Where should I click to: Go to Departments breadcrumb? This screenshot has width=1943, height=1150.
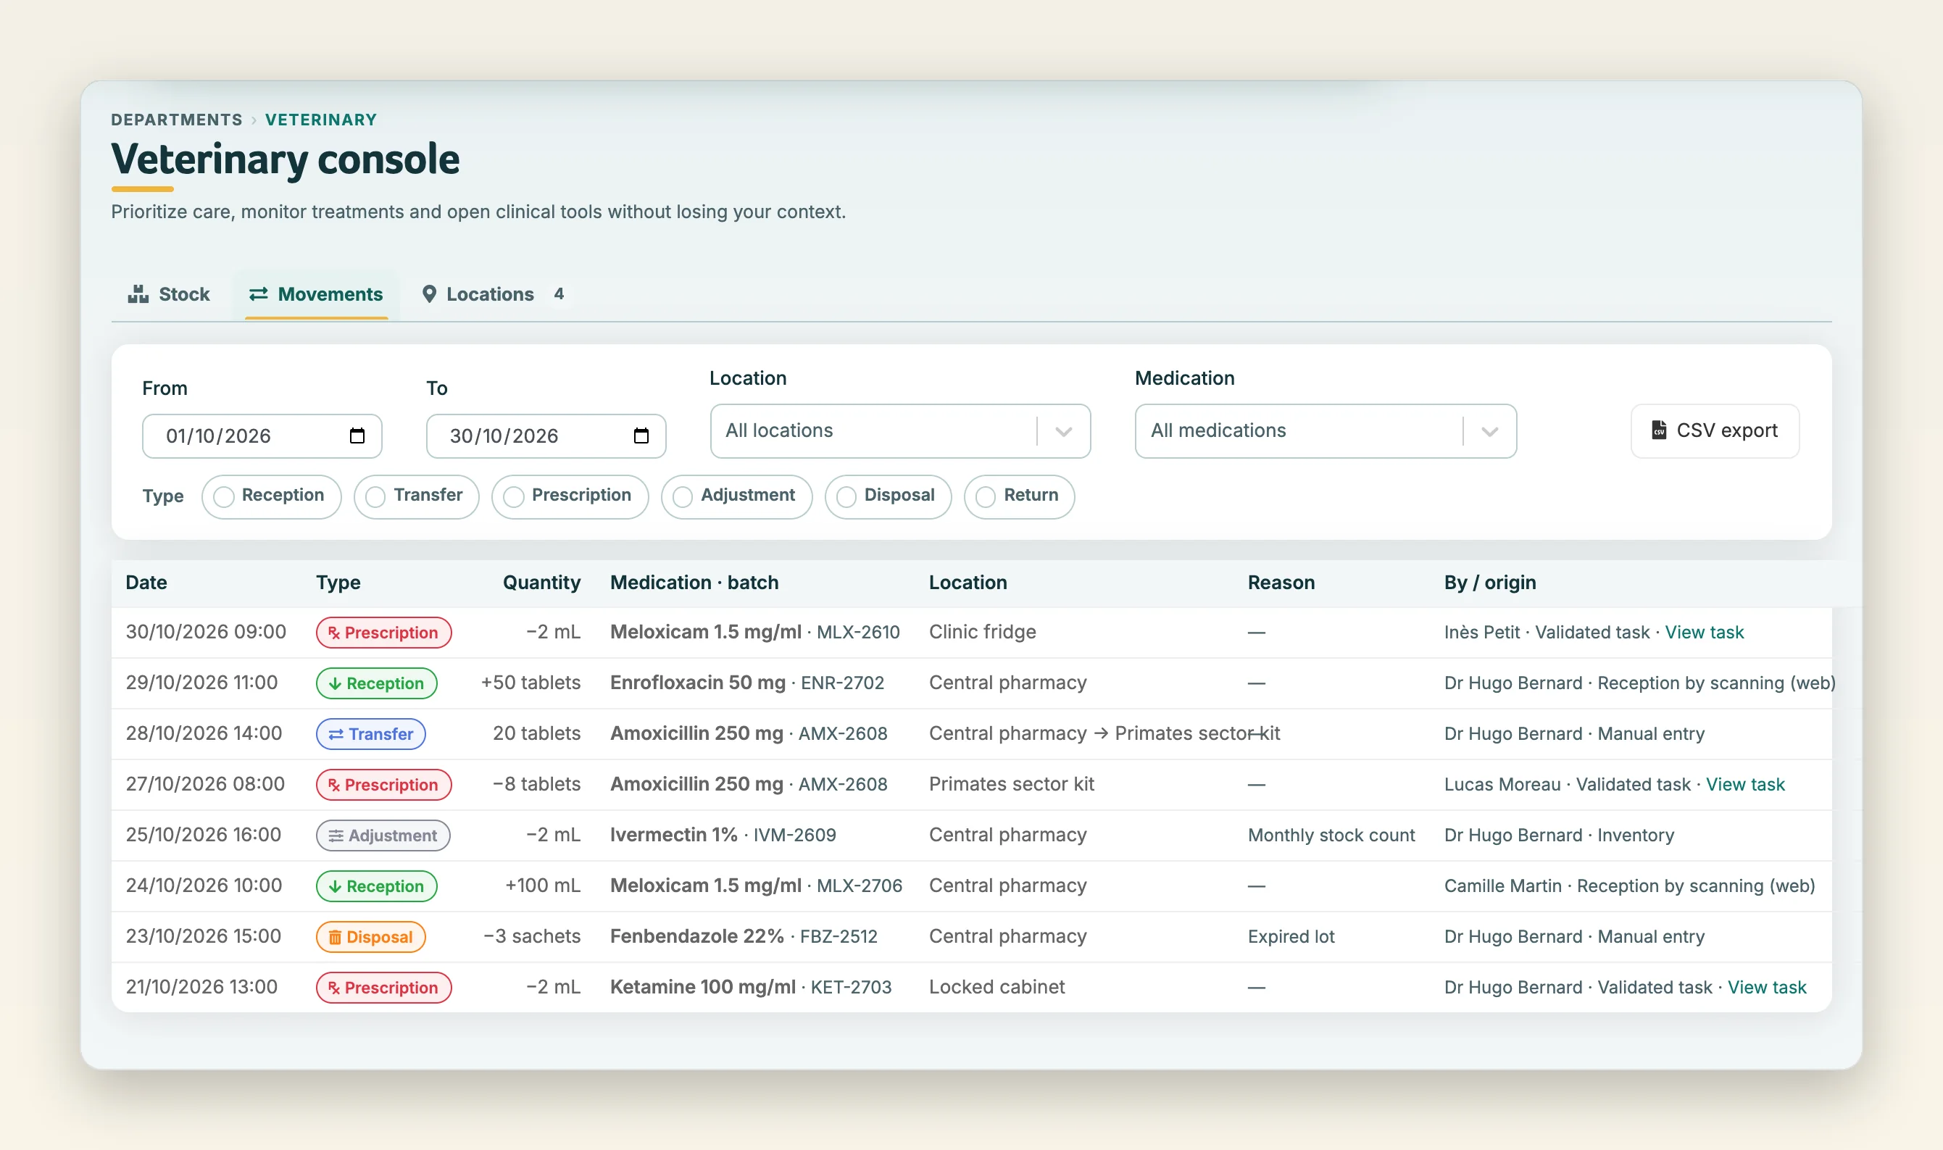pos(177,120)
